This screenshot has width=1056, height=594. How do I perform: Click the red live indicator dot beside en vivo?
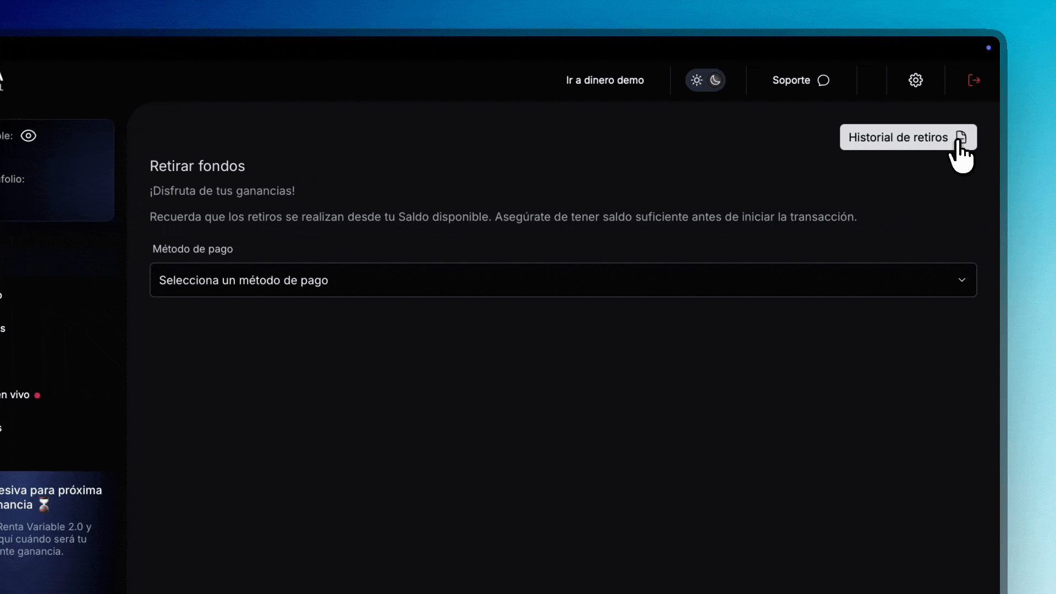[x=37, y=394]
